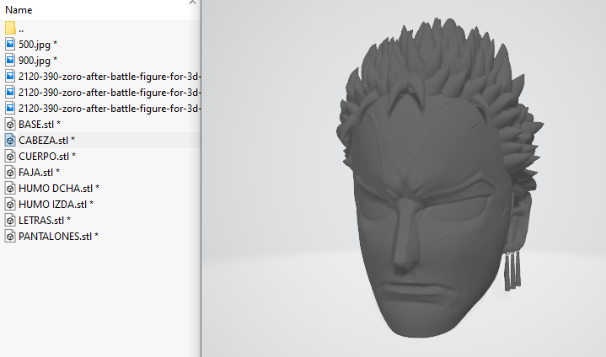Click the image icon beside 900.jpg
The width and height of the screenshot is (606, 357).
[10, 61]
